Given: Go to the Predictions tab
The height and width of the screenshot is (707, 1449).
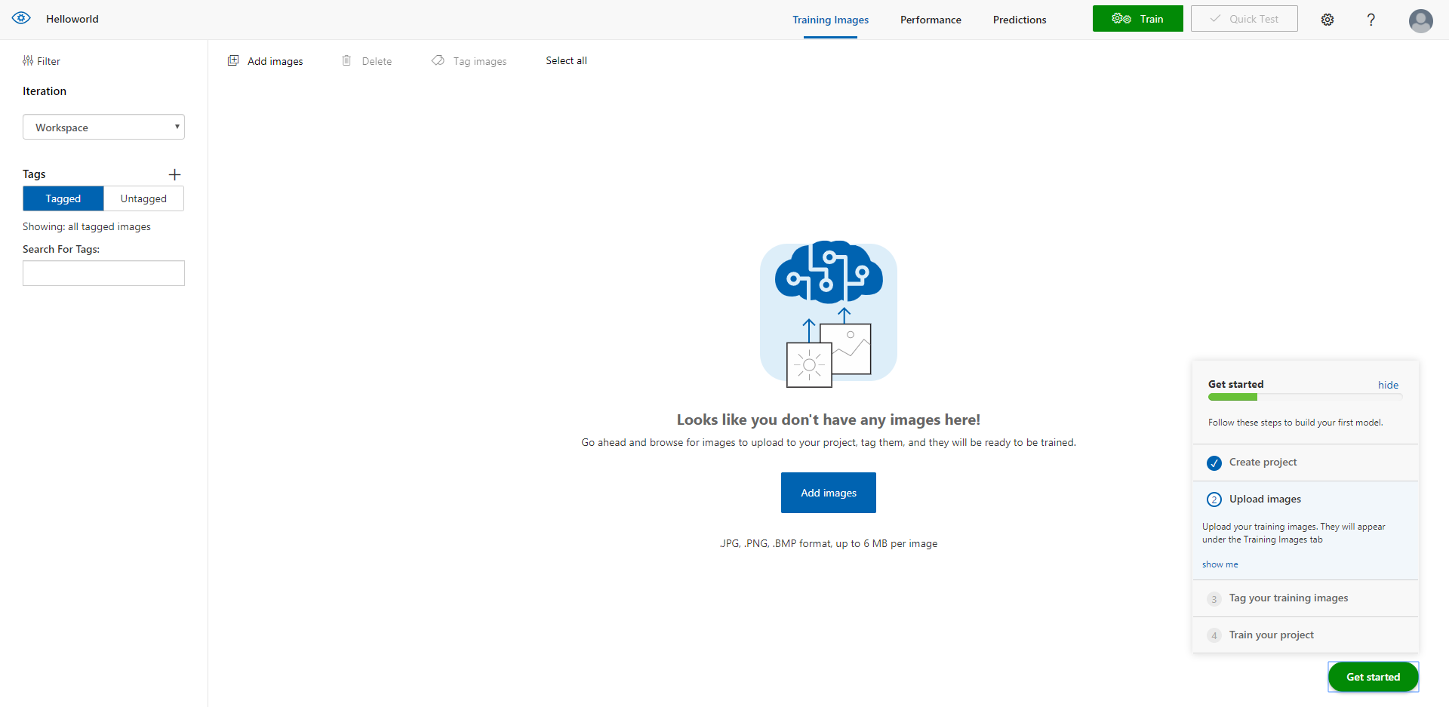Looking at the screenshot, I should point(1019,20).
